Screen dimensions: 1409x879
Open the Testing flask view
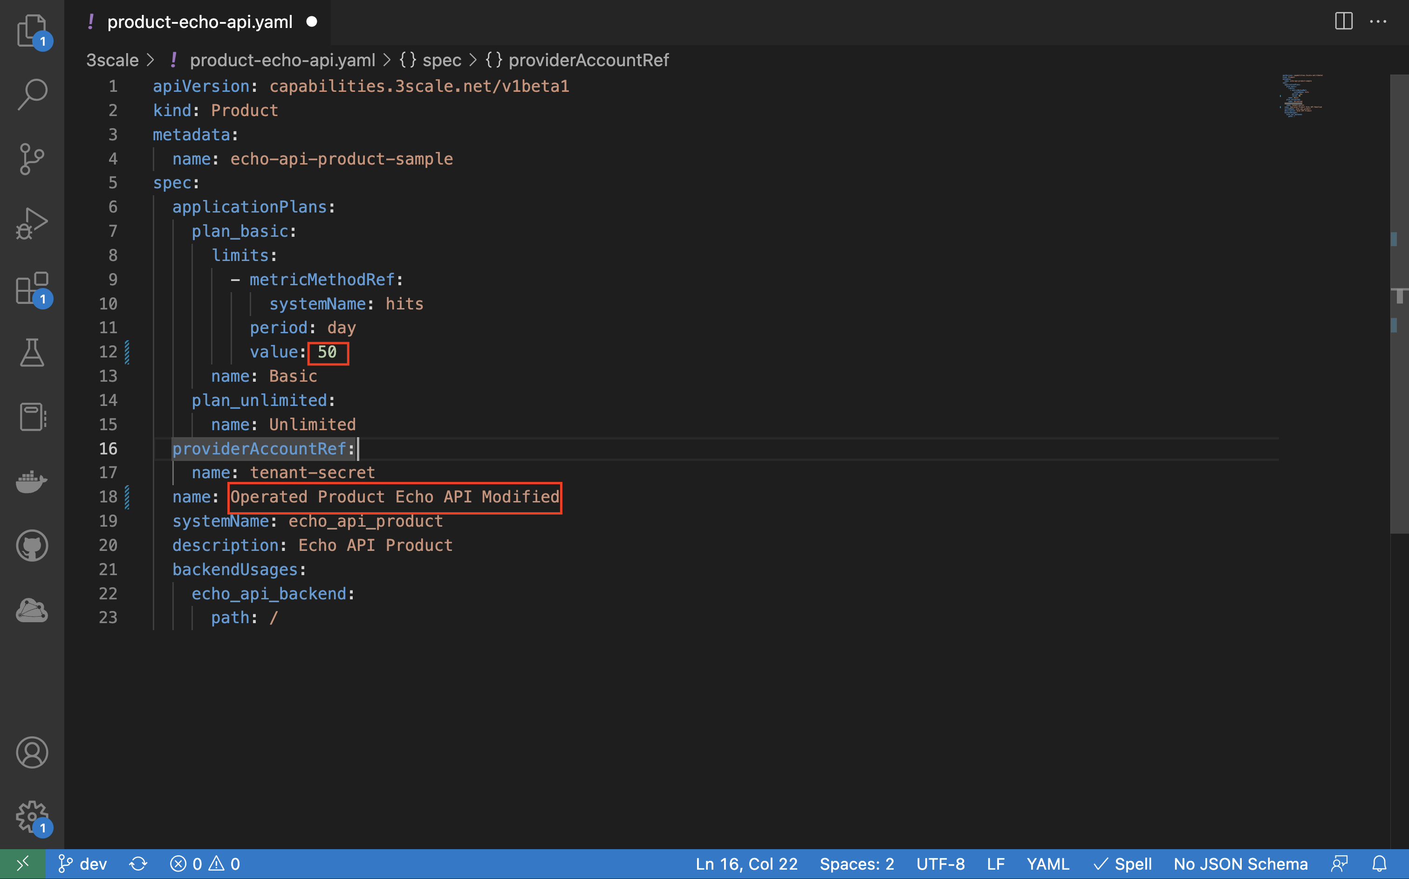(31, 353)
